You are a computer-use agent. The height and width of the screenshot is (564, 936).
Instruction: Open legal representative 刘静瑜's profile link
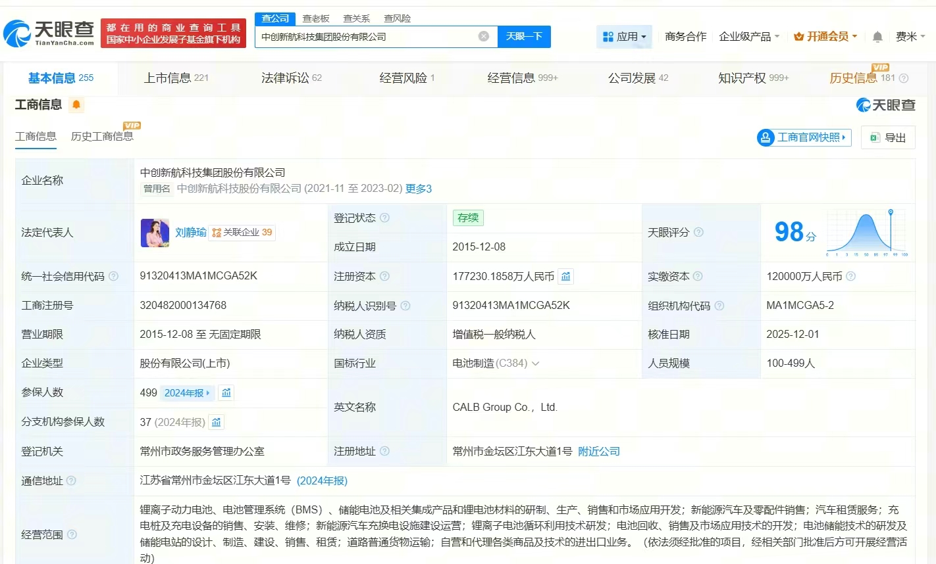click(x=191, y=233)
